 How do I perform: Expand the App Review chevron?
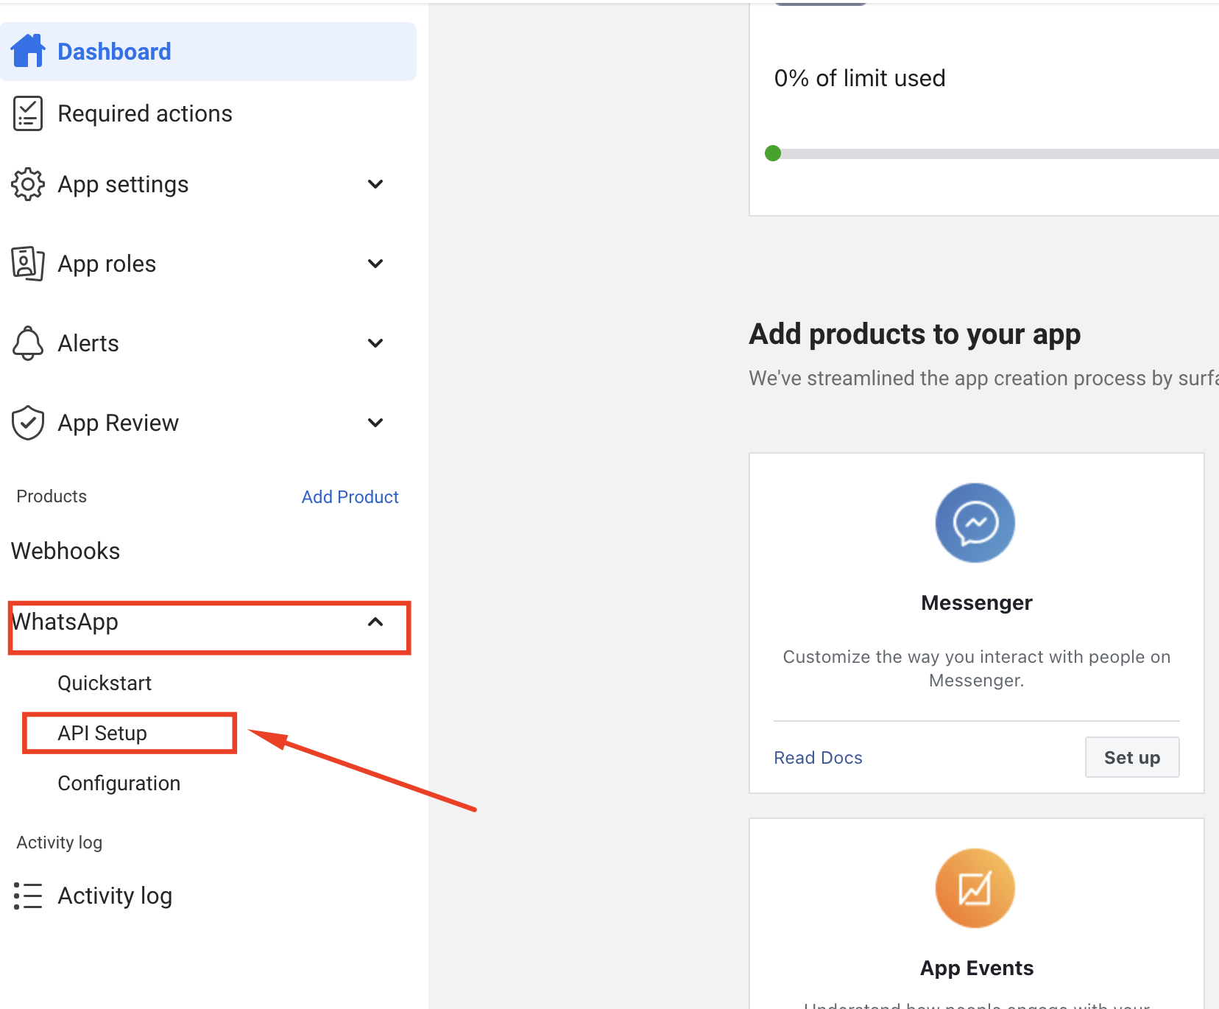tap(375, 423)
